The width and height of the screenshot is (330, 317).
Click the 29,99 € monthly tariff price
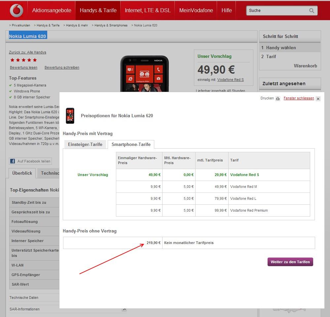221,175
